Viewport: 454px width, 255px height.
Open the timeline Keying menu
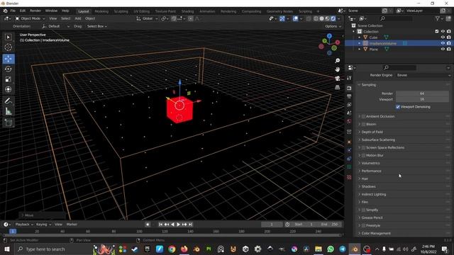pyautogui.click(x=43, y=225)
